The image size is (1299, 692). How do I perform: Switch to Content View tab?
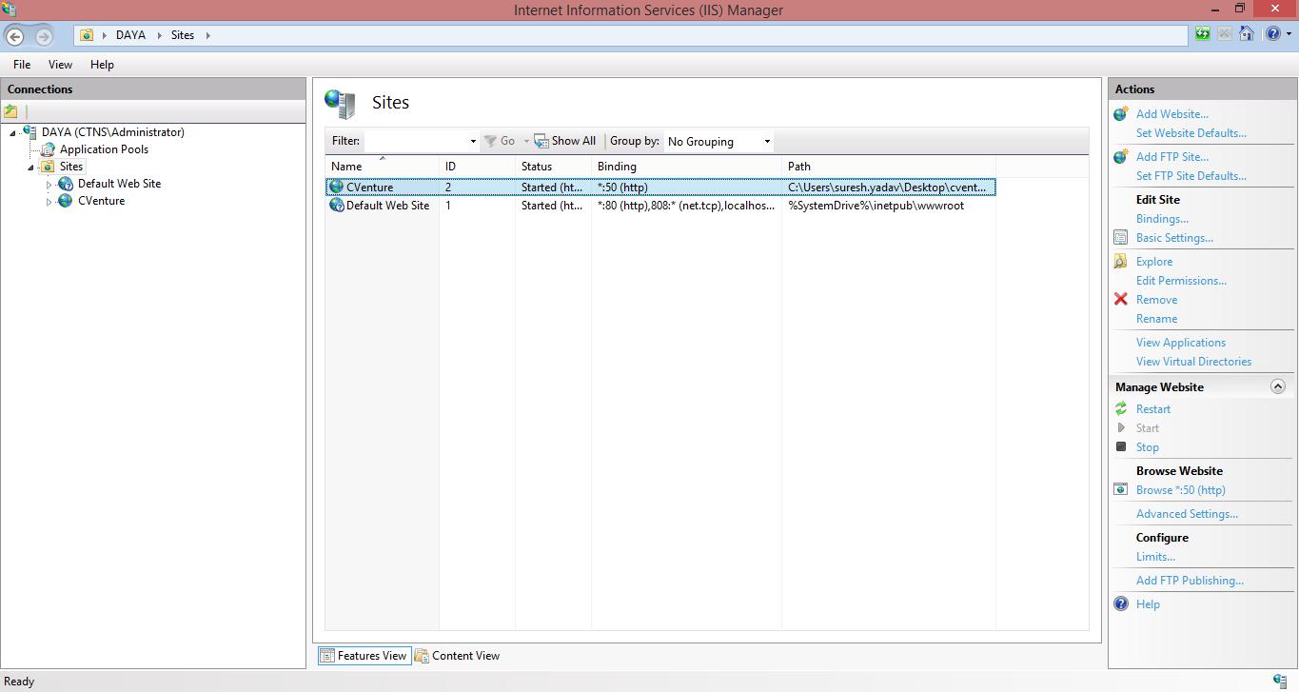(458, 656)
